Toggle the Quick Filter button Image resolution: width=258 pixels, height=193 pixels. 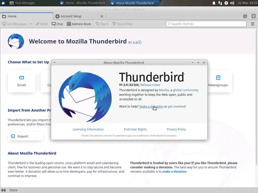point(123,24)
